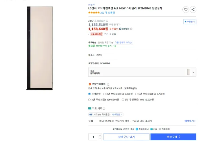Expand the 최대 9% 즉시할인 card offer

point(106,114)
